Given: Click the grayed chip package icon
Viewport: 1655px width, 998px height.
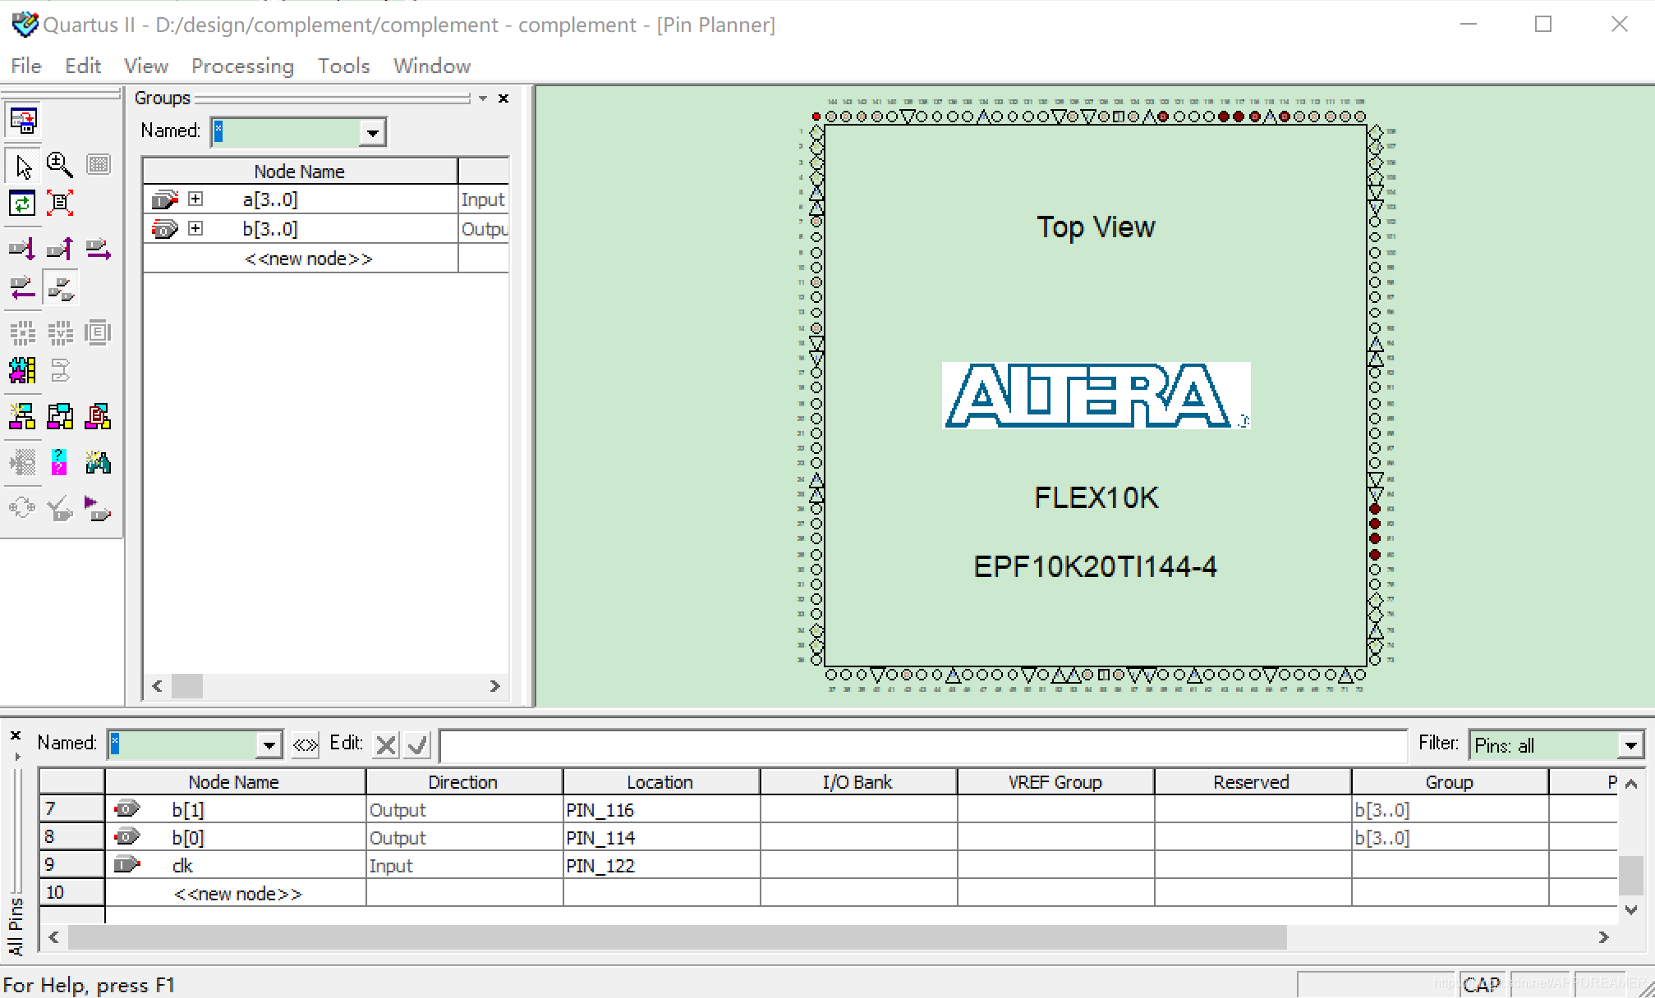Looking at the screenshot, I should click(x=23, y=332).
